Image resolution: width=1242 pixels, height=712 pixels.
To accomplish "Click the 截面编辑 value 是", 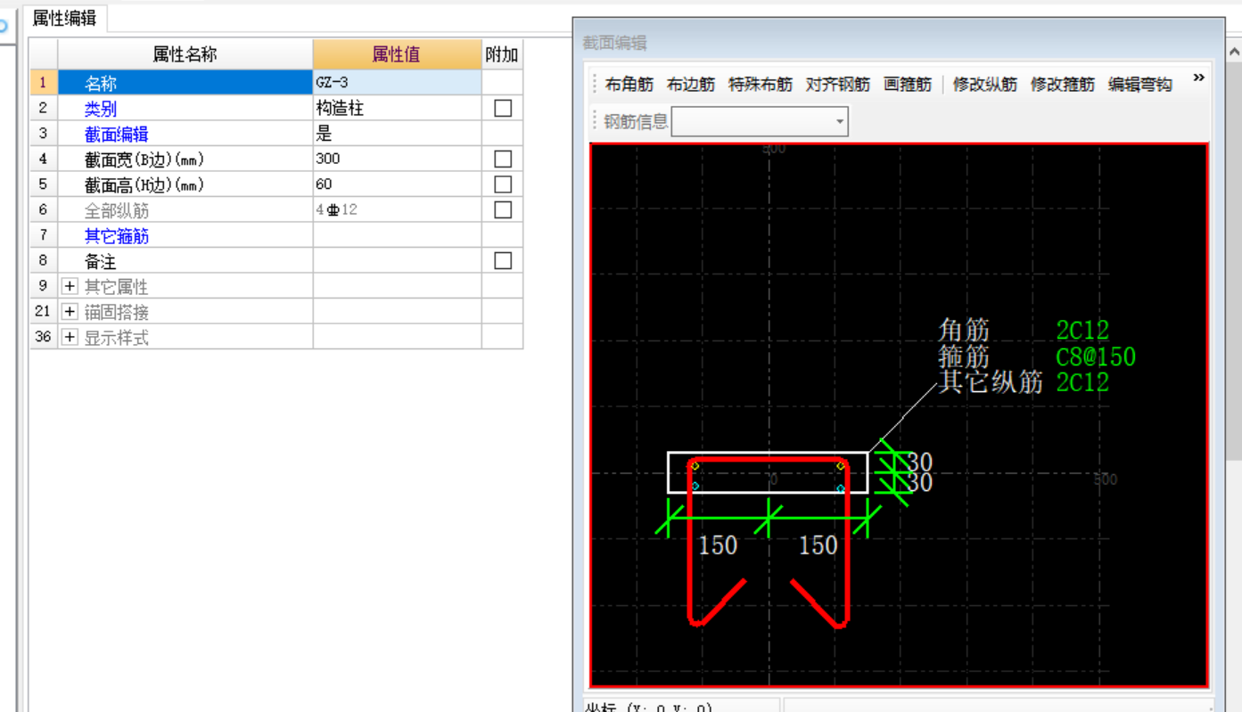I will [397, 134].
